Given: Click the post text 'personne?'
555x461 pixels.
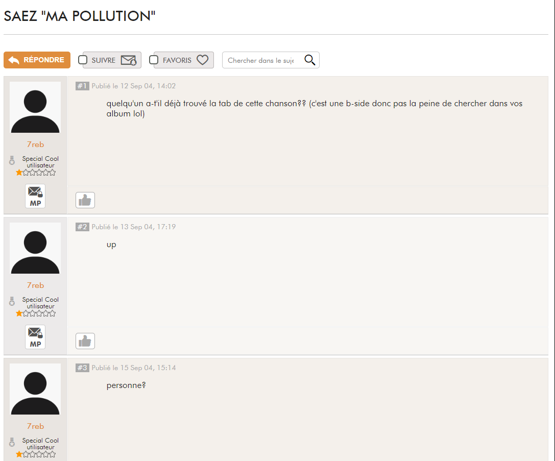Looking at the screenshot, I should pos(126,385).
